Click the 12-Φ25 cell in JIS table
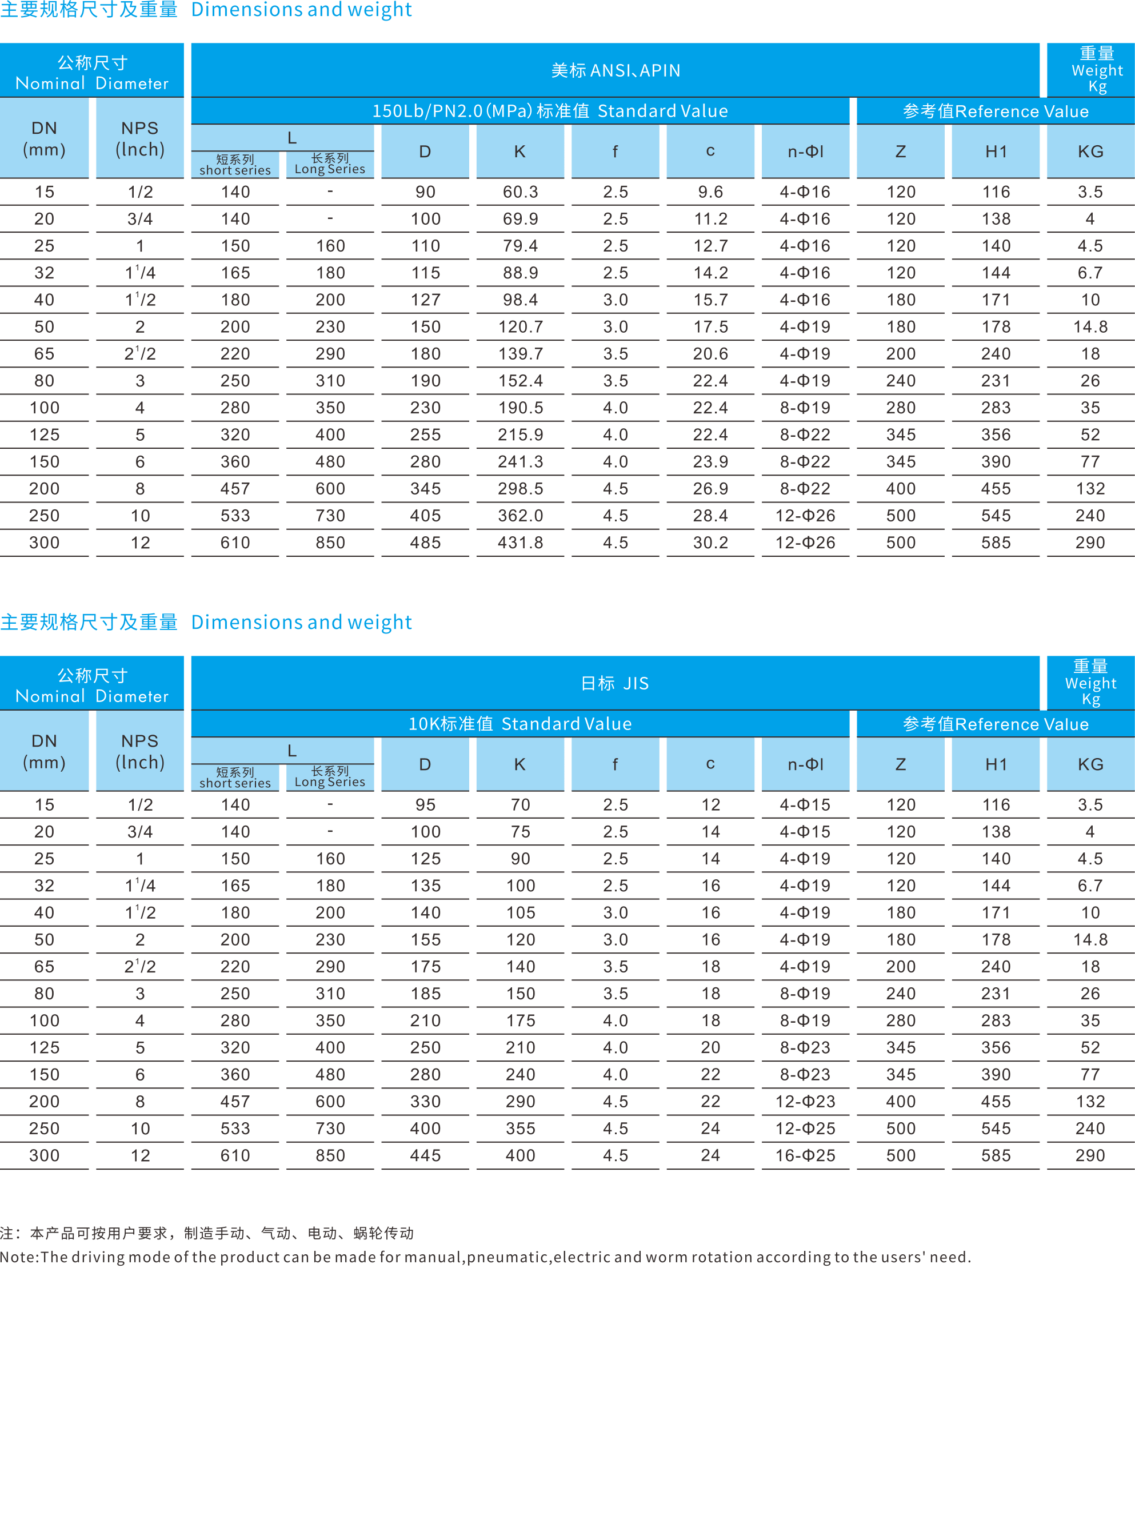The image size is (1135, 1519). point(805,1129)
